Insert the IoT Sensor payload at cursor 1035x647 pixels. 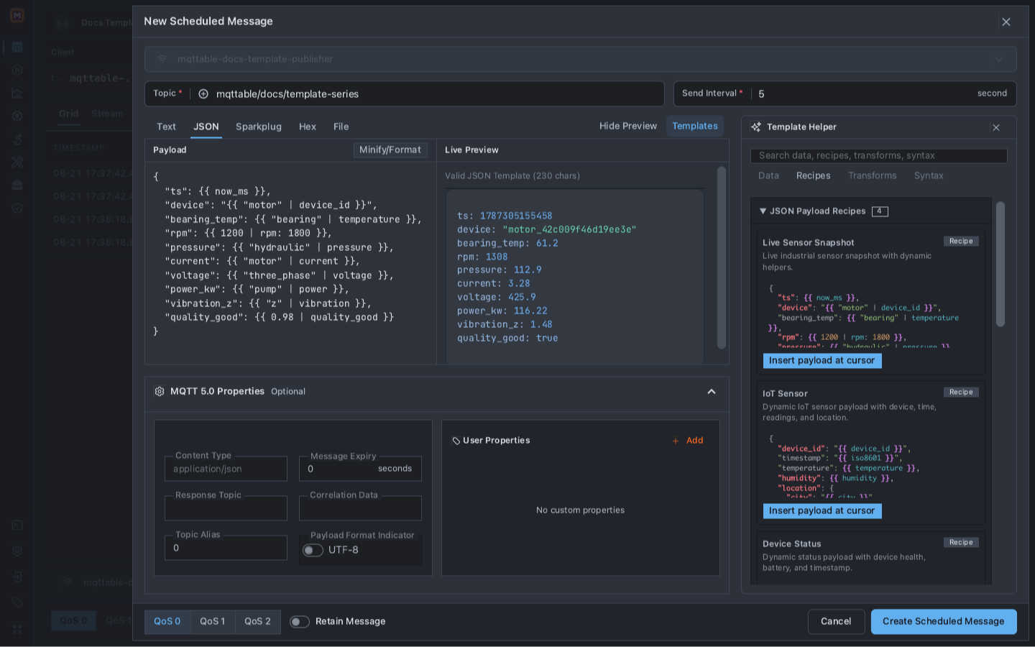tap(822, 511)
